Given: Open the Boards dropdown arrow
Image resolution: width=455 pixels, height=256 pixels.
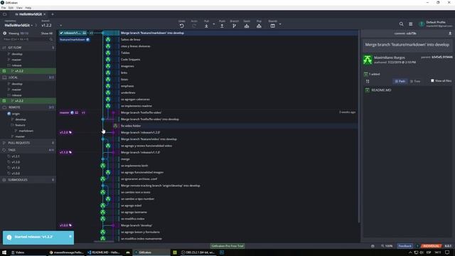Looking at the screenshot, I should [x=280, y=24].
